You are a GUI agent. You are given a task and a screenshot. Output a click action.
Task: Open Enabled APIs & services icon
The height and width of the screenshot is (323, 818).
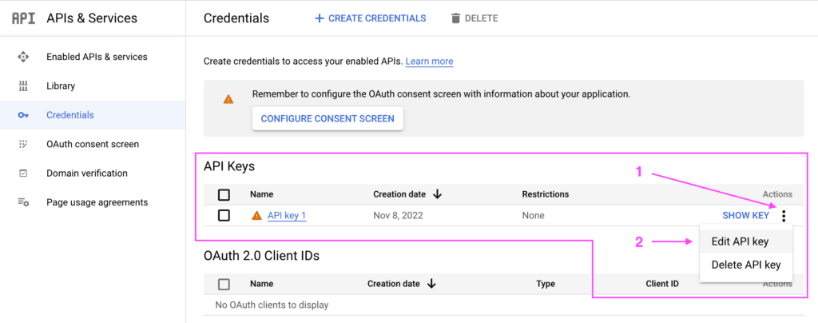tap(23, 57)
